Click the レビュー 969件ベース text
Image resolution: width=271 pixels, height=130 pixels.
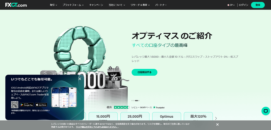[x=141, y=107]
